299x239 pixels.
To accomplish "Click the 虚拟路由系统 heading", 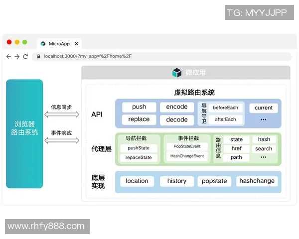I will (194, 93).
